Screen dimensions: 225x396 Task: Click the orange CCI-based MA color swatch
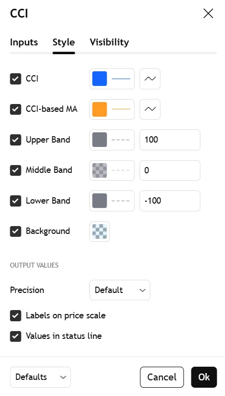tap(99, 109)
